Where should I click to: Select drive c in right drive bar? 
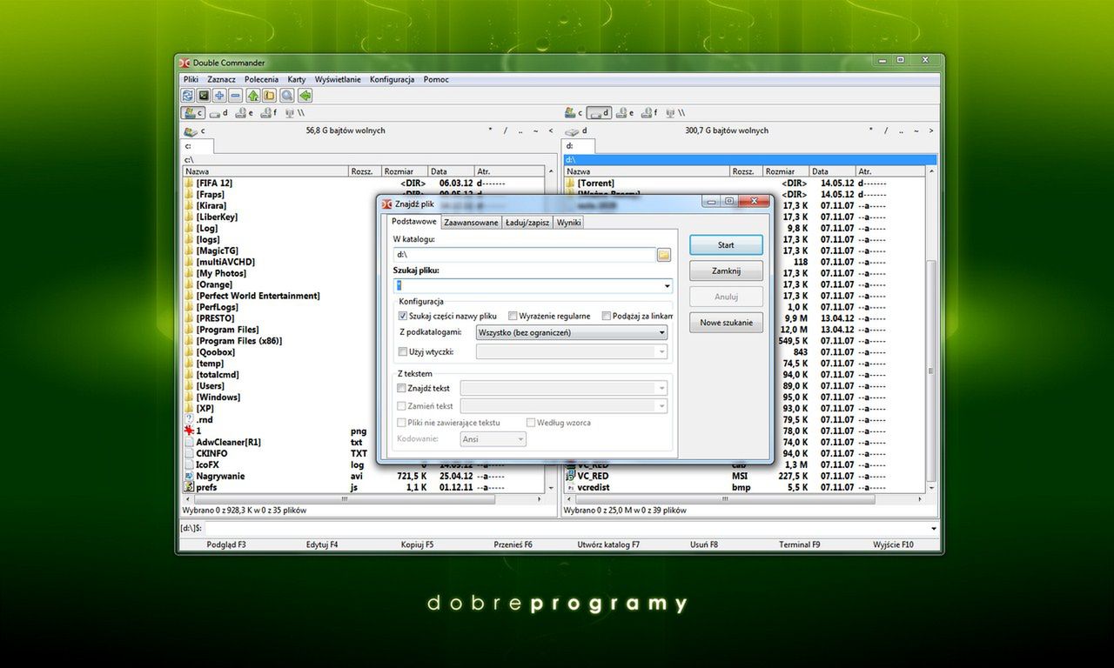tap(574, 113)
